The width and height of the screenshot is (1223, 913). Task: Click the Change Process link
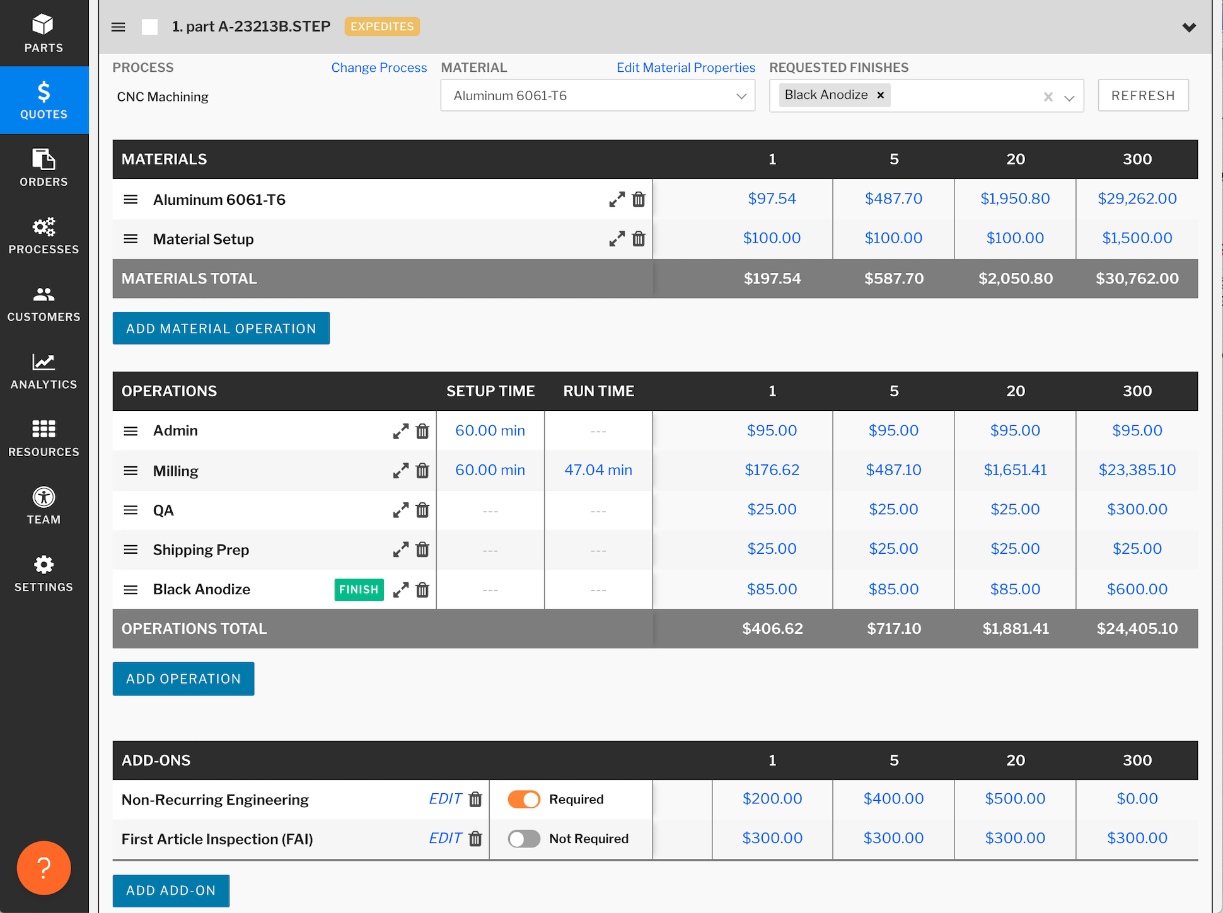379,67
